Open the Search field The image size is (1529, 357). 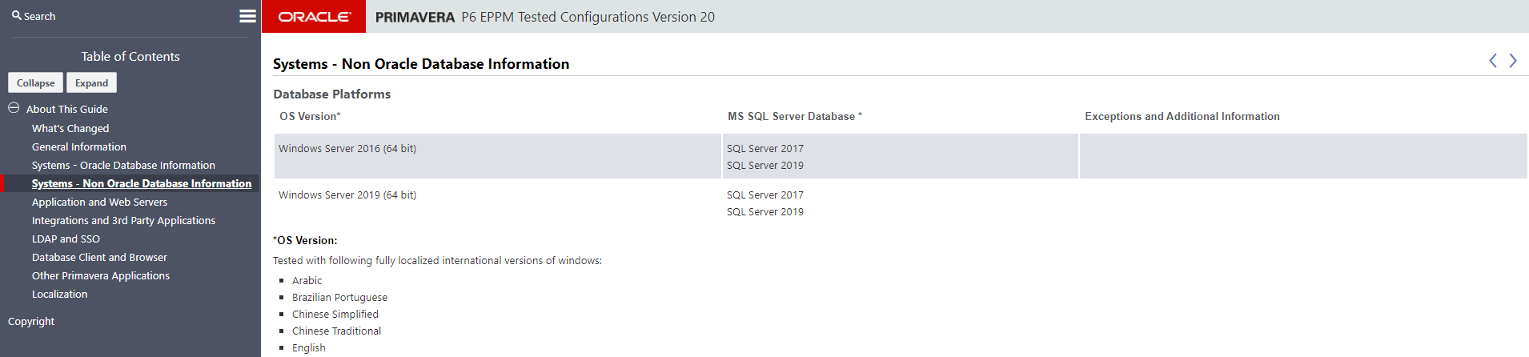coord(39,16)
